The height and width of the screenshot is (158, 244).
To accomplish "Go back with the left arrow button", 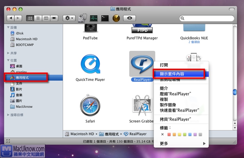I will 10,18.
